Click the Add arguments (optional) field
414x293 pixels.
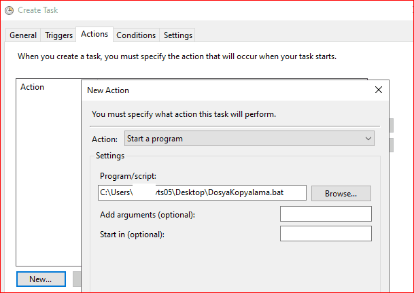[326, 214]
